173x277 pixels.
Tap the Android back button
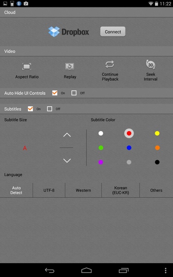click(50, 270)
